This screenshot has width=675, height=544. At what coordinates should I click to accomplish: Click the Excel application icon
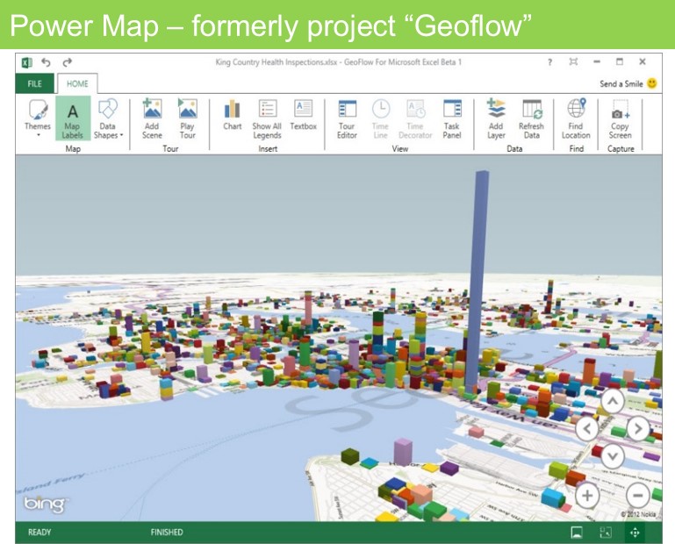tap(26, 62)
